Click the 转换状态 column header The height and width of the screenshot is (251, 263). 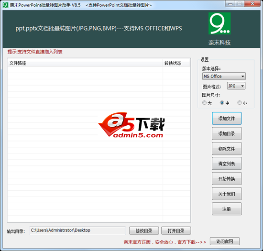click(176, 63)
